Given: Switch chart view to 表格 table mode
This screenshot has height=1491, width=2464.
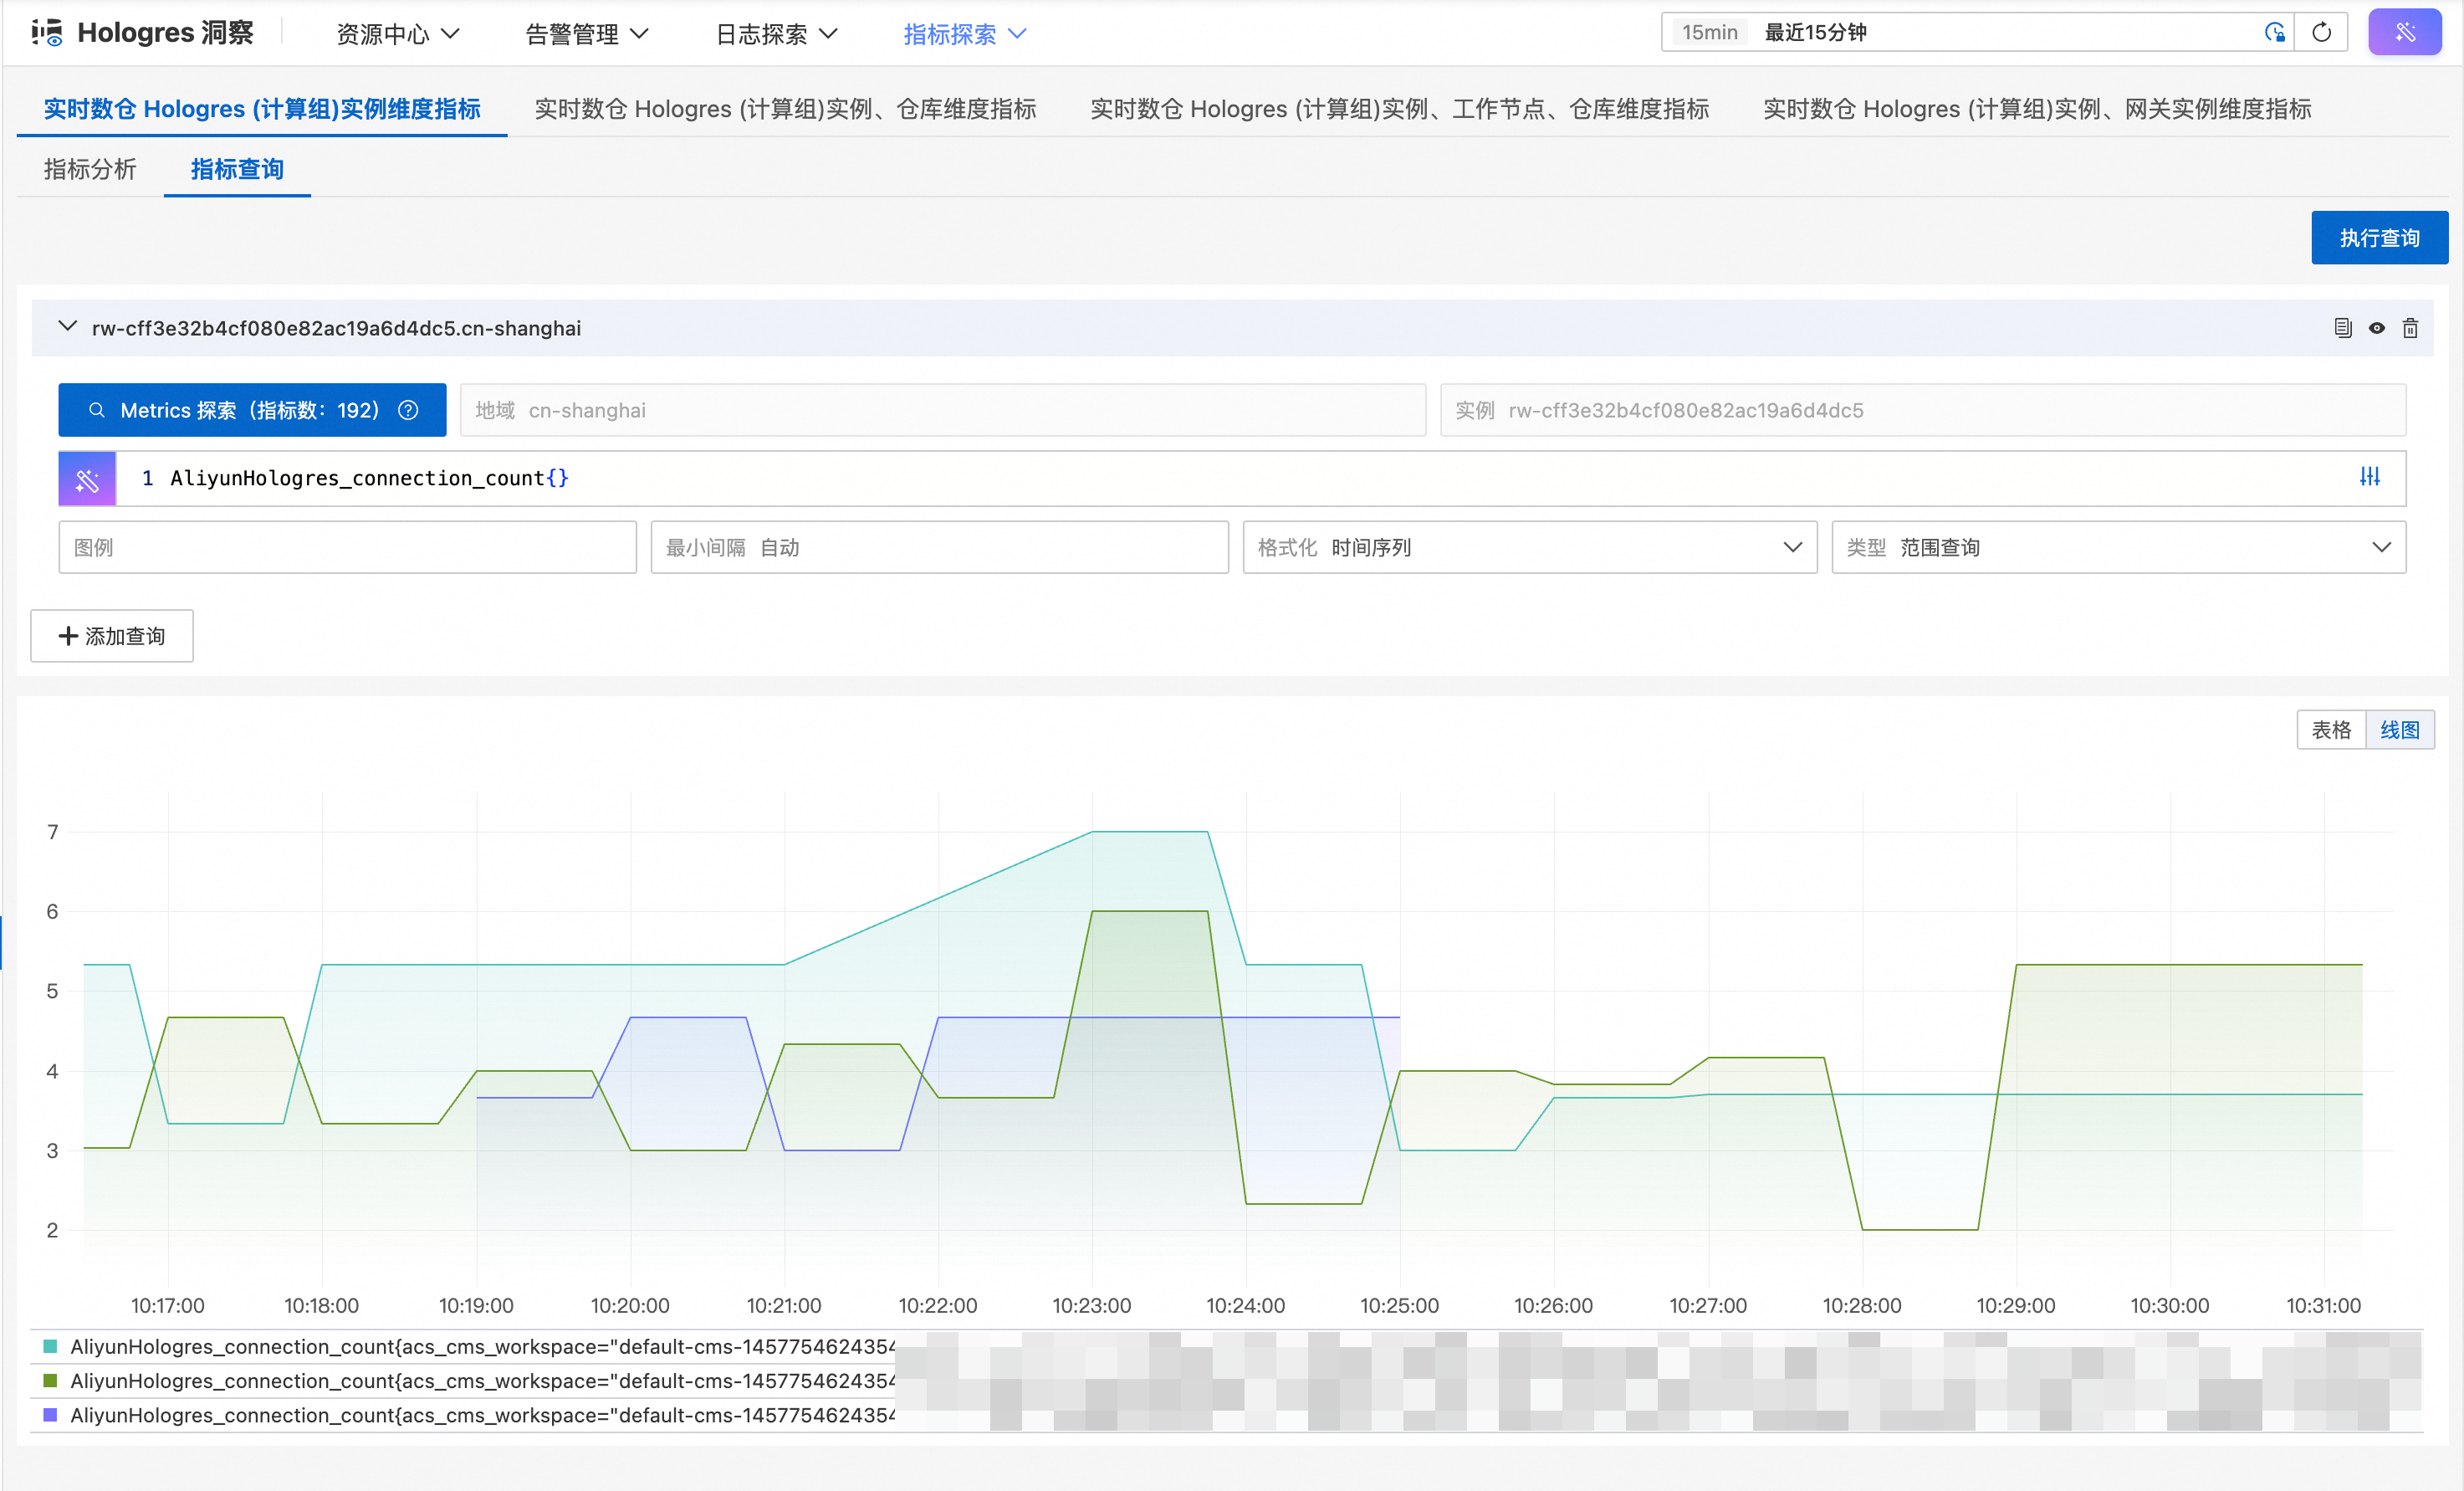Looking at the screenshot, I should [2331, 730].
